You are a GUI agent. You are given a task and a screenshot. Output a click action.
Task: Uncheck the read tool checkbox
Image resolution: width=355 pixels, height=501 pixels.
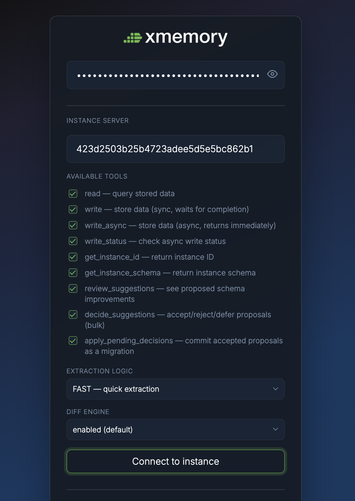pos(73,194)
